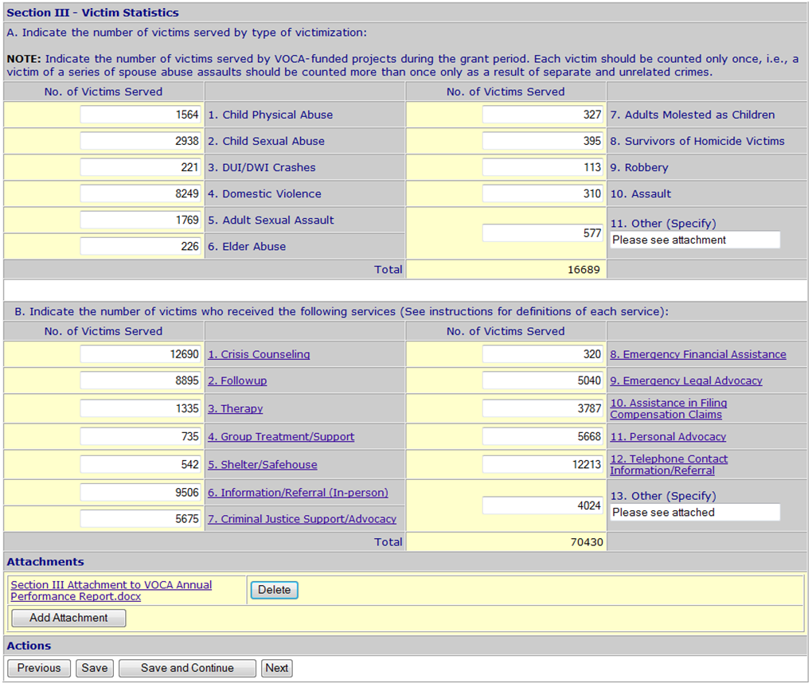Click the Emergency Legal Advocacy link
The image size is (812, 683).
pyautogui.click(x=686, y=381)
